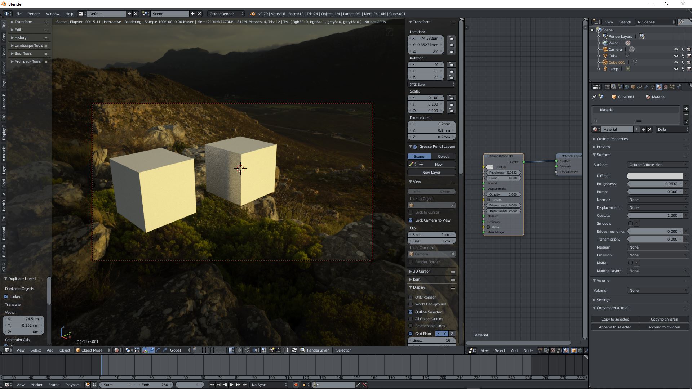Click the Copy to selected button

[615, 319]
